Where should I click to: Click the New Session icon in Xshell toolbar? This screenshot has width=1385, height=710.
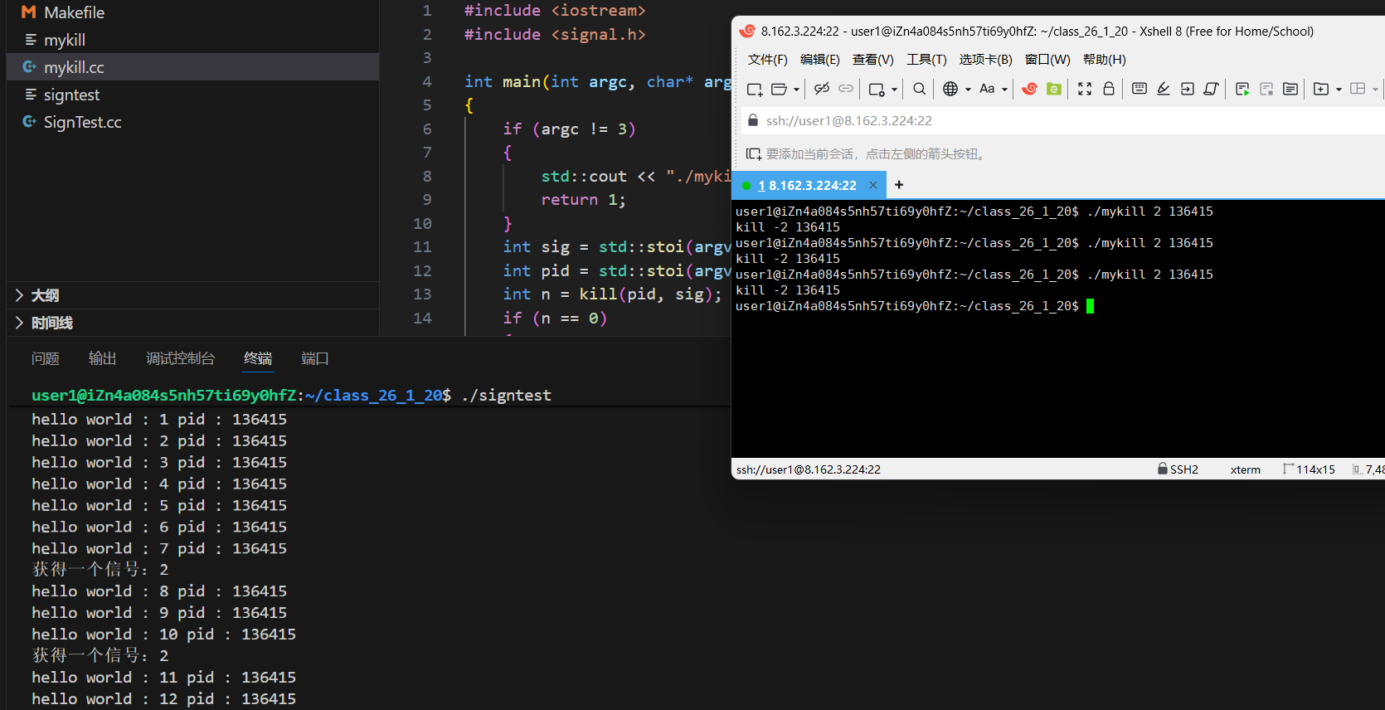point(755,89)
